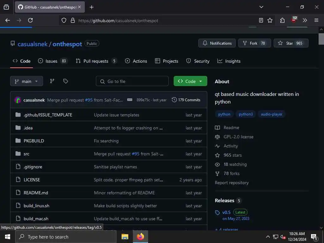Go to the Actions tab

(136, 61)
